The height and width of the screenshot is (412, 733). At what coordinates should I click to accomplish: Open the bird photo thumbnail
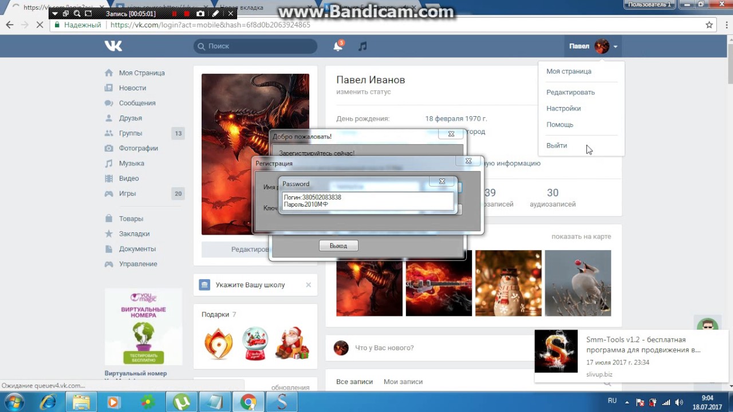[x=578, y=283]
